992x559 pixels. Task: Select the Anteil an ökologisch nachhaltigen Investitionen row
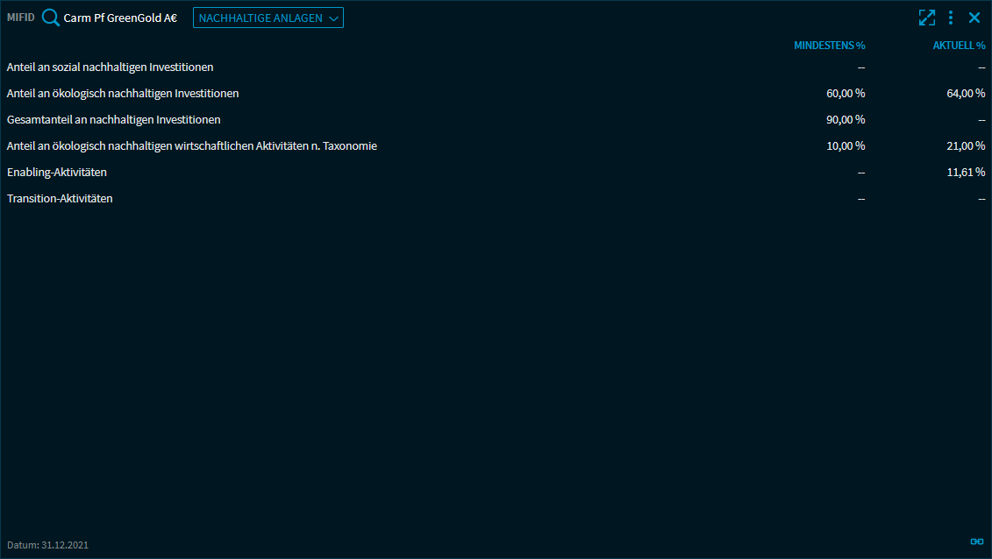123,94
